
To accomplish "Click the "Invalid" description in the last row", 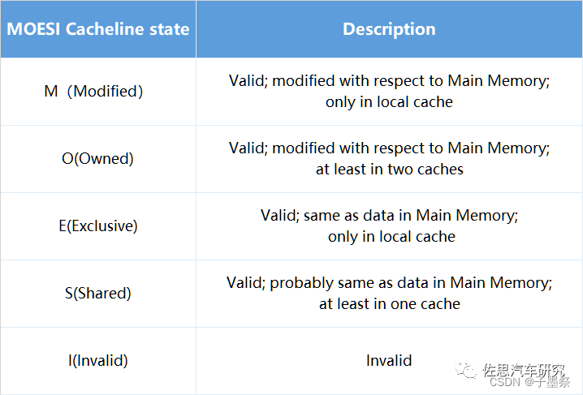I will (389, 360).
